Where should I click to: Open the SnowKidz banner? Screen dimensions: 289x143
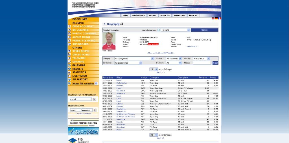tap(84, 131)
